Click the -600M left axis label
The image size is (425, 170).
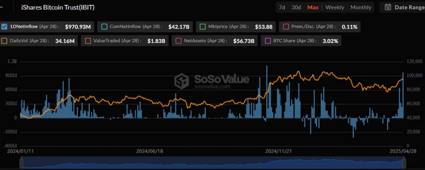point(10,146)
